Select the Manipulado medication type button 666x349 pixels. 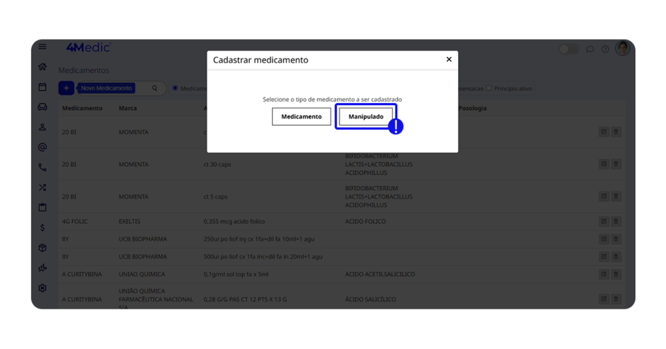click(x=366, y=117)
